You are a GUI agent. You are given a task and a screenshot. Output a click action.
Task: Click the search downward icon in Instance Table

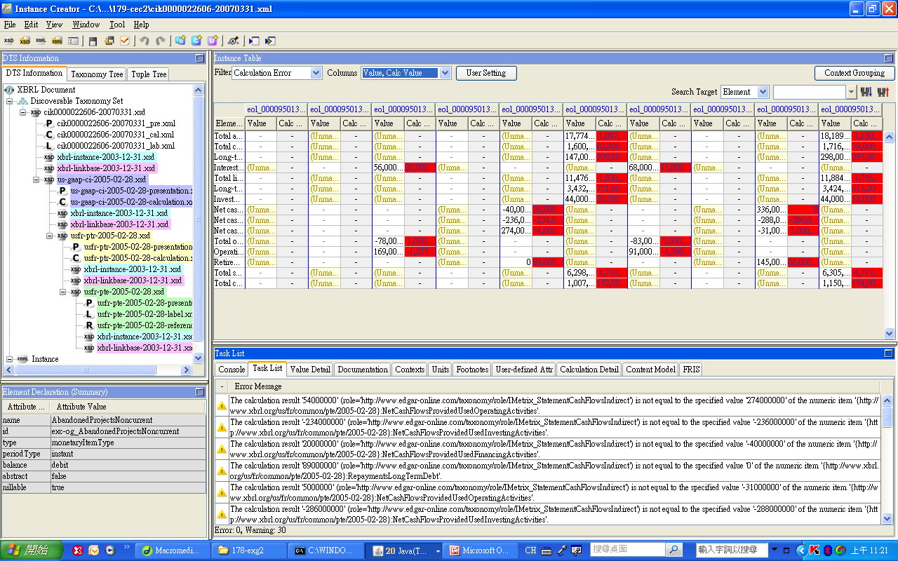(x=866, y=92)
